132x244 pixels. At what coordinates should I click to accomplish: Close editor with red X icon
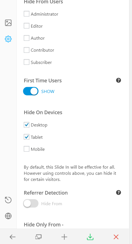(116, 237)
